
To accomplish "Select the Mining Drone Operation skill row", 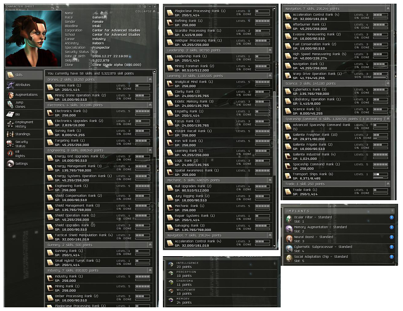I will 99,97.
